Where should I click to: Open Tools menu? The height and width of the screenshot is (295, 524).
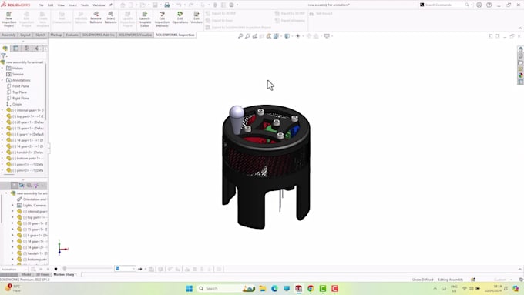pyautogui.click(x=85, y=5)
